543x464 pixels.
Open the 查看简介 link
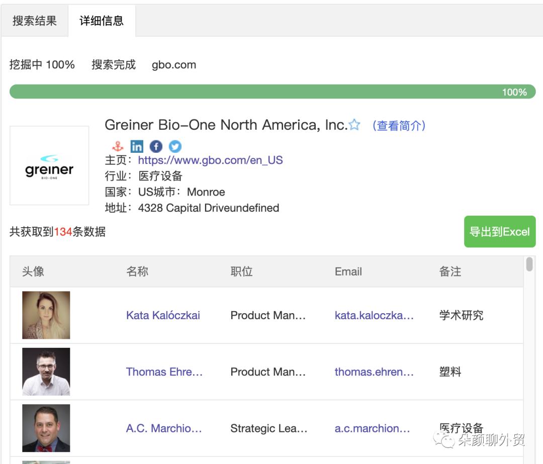(x=399, y=125)
